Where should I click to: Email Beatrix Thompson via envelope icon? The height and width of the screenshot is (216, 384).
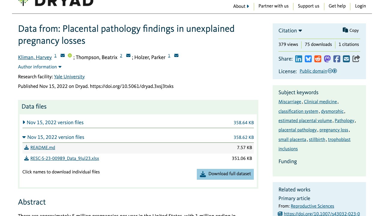128,55
